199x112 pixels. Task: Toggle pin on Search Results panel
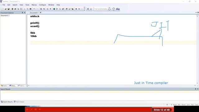(x=196, y=89)
